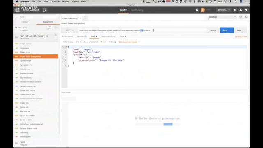263x148 pixels.
Task: Click the Wi-Fi icon in menu bar
Action: (x=190, y=2)
